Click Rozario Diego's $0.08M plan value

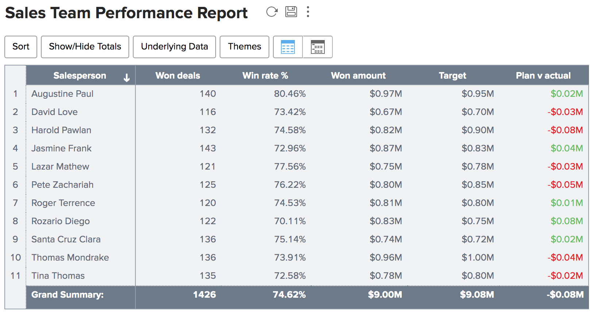coord(566,221)
